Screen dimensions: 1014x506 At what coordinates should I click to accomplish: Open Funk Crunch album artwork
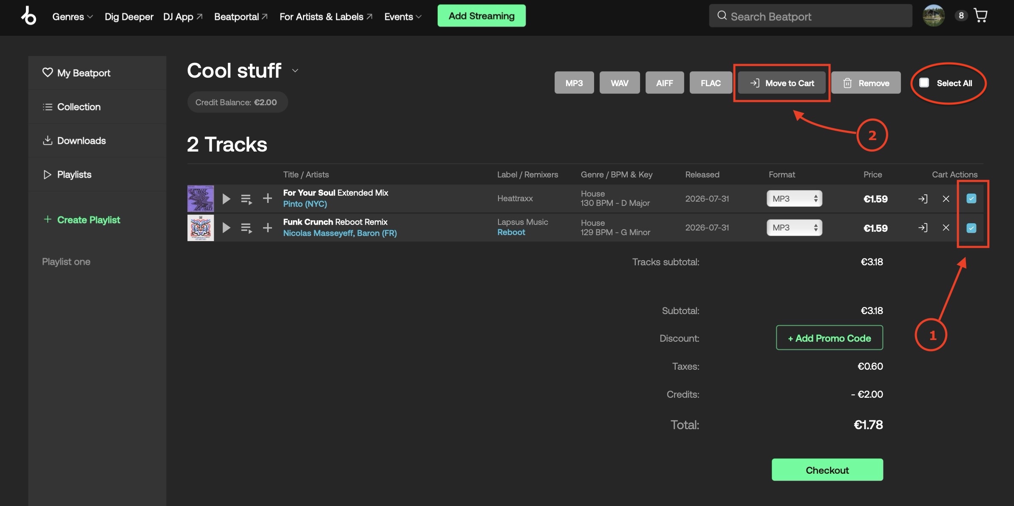[201, 228]
